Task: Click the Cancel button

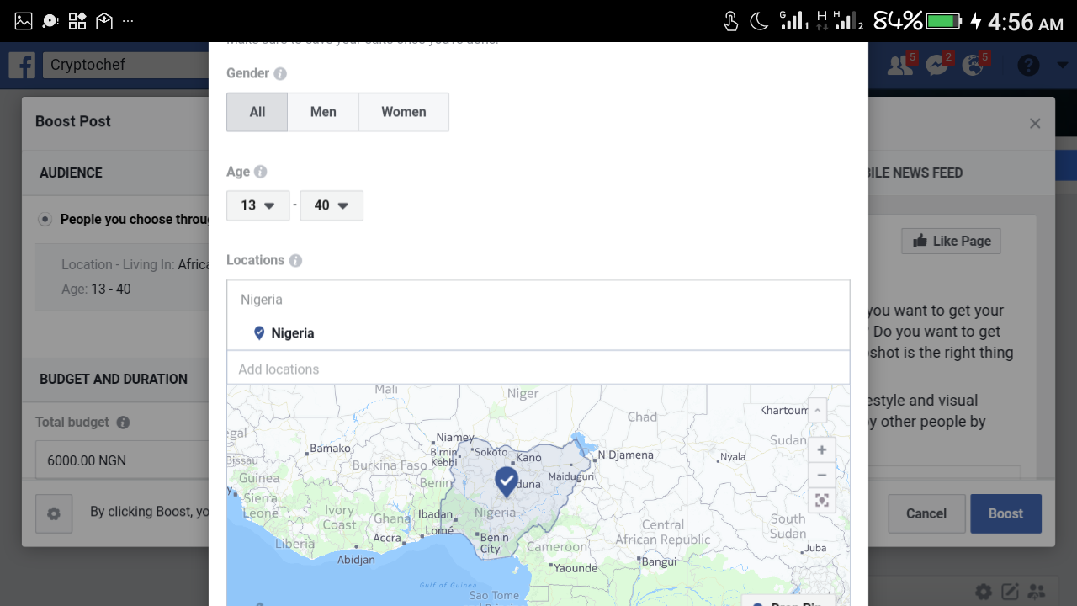Action: point(926,513)
